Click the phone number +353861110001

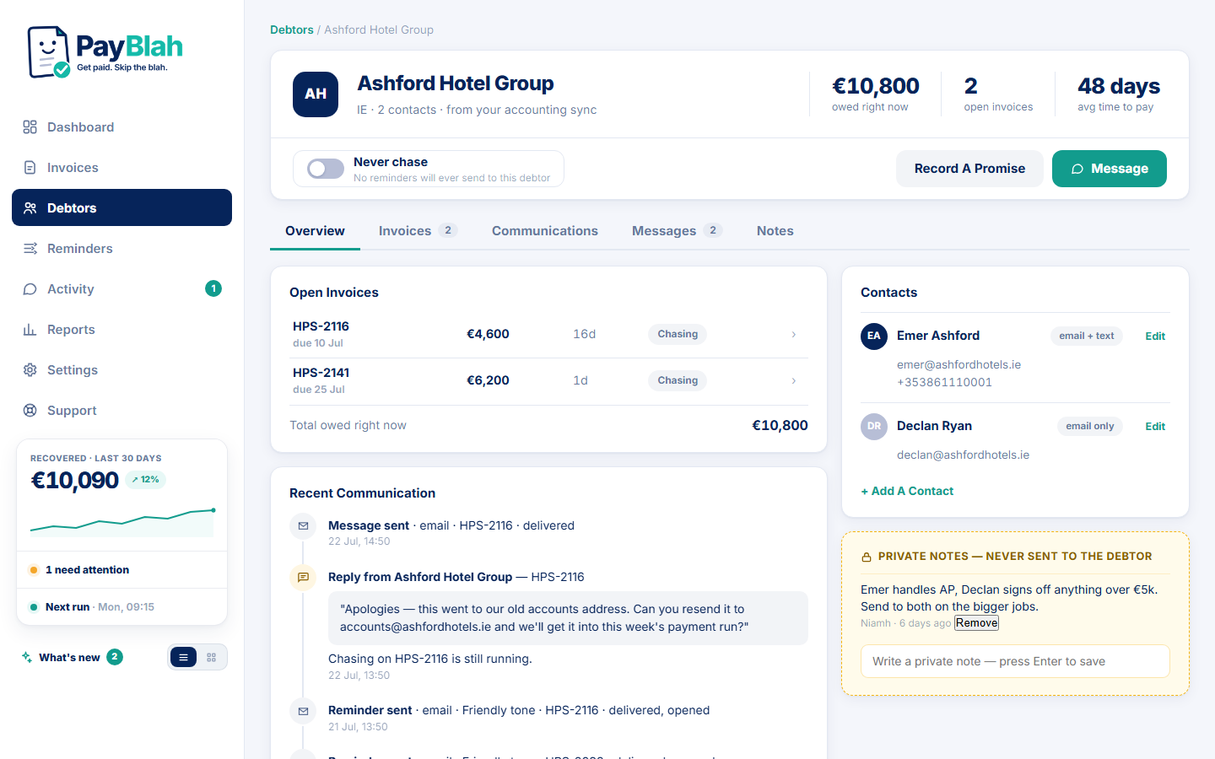(x=944, y=382)
